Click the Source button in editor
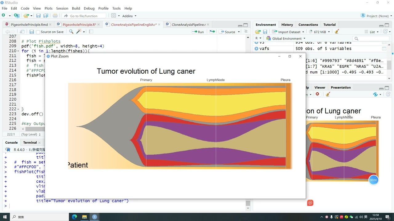The height and width of the screenshot is (221, 394). 227,32
